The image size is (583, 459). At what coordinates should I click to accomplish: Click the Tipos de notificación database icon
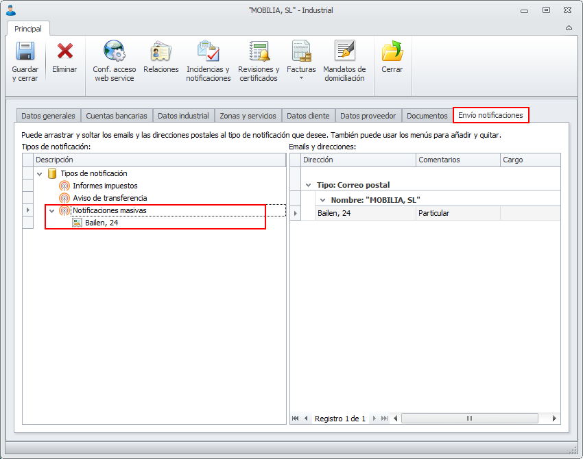[x=52, y=173]
